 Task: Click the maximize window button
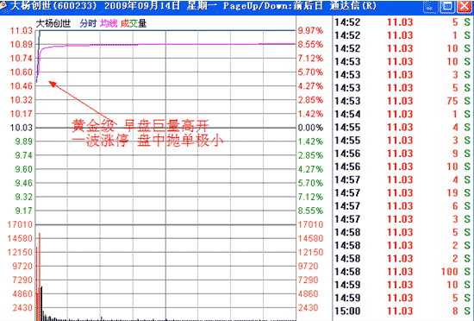[447, 6]
